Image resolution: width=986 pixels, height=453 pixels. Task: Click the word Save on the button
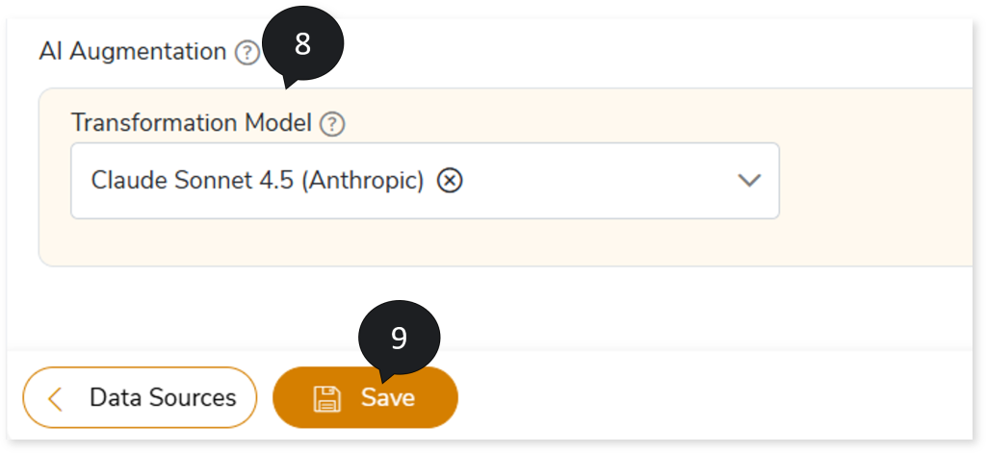388,398
